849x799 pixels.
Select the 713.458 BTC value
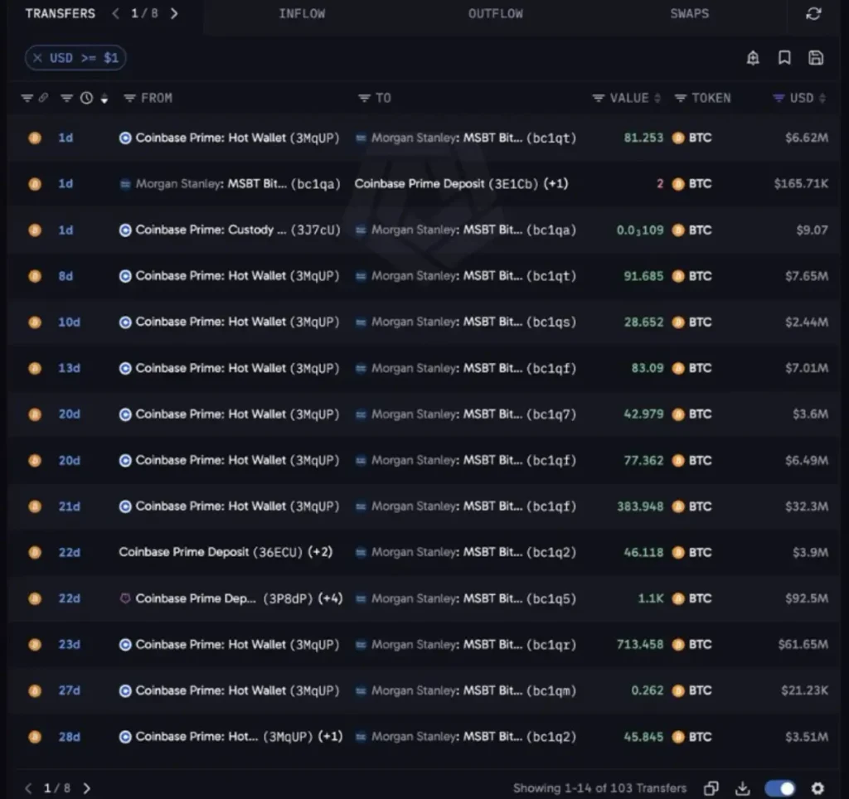(x=640, y=644)
